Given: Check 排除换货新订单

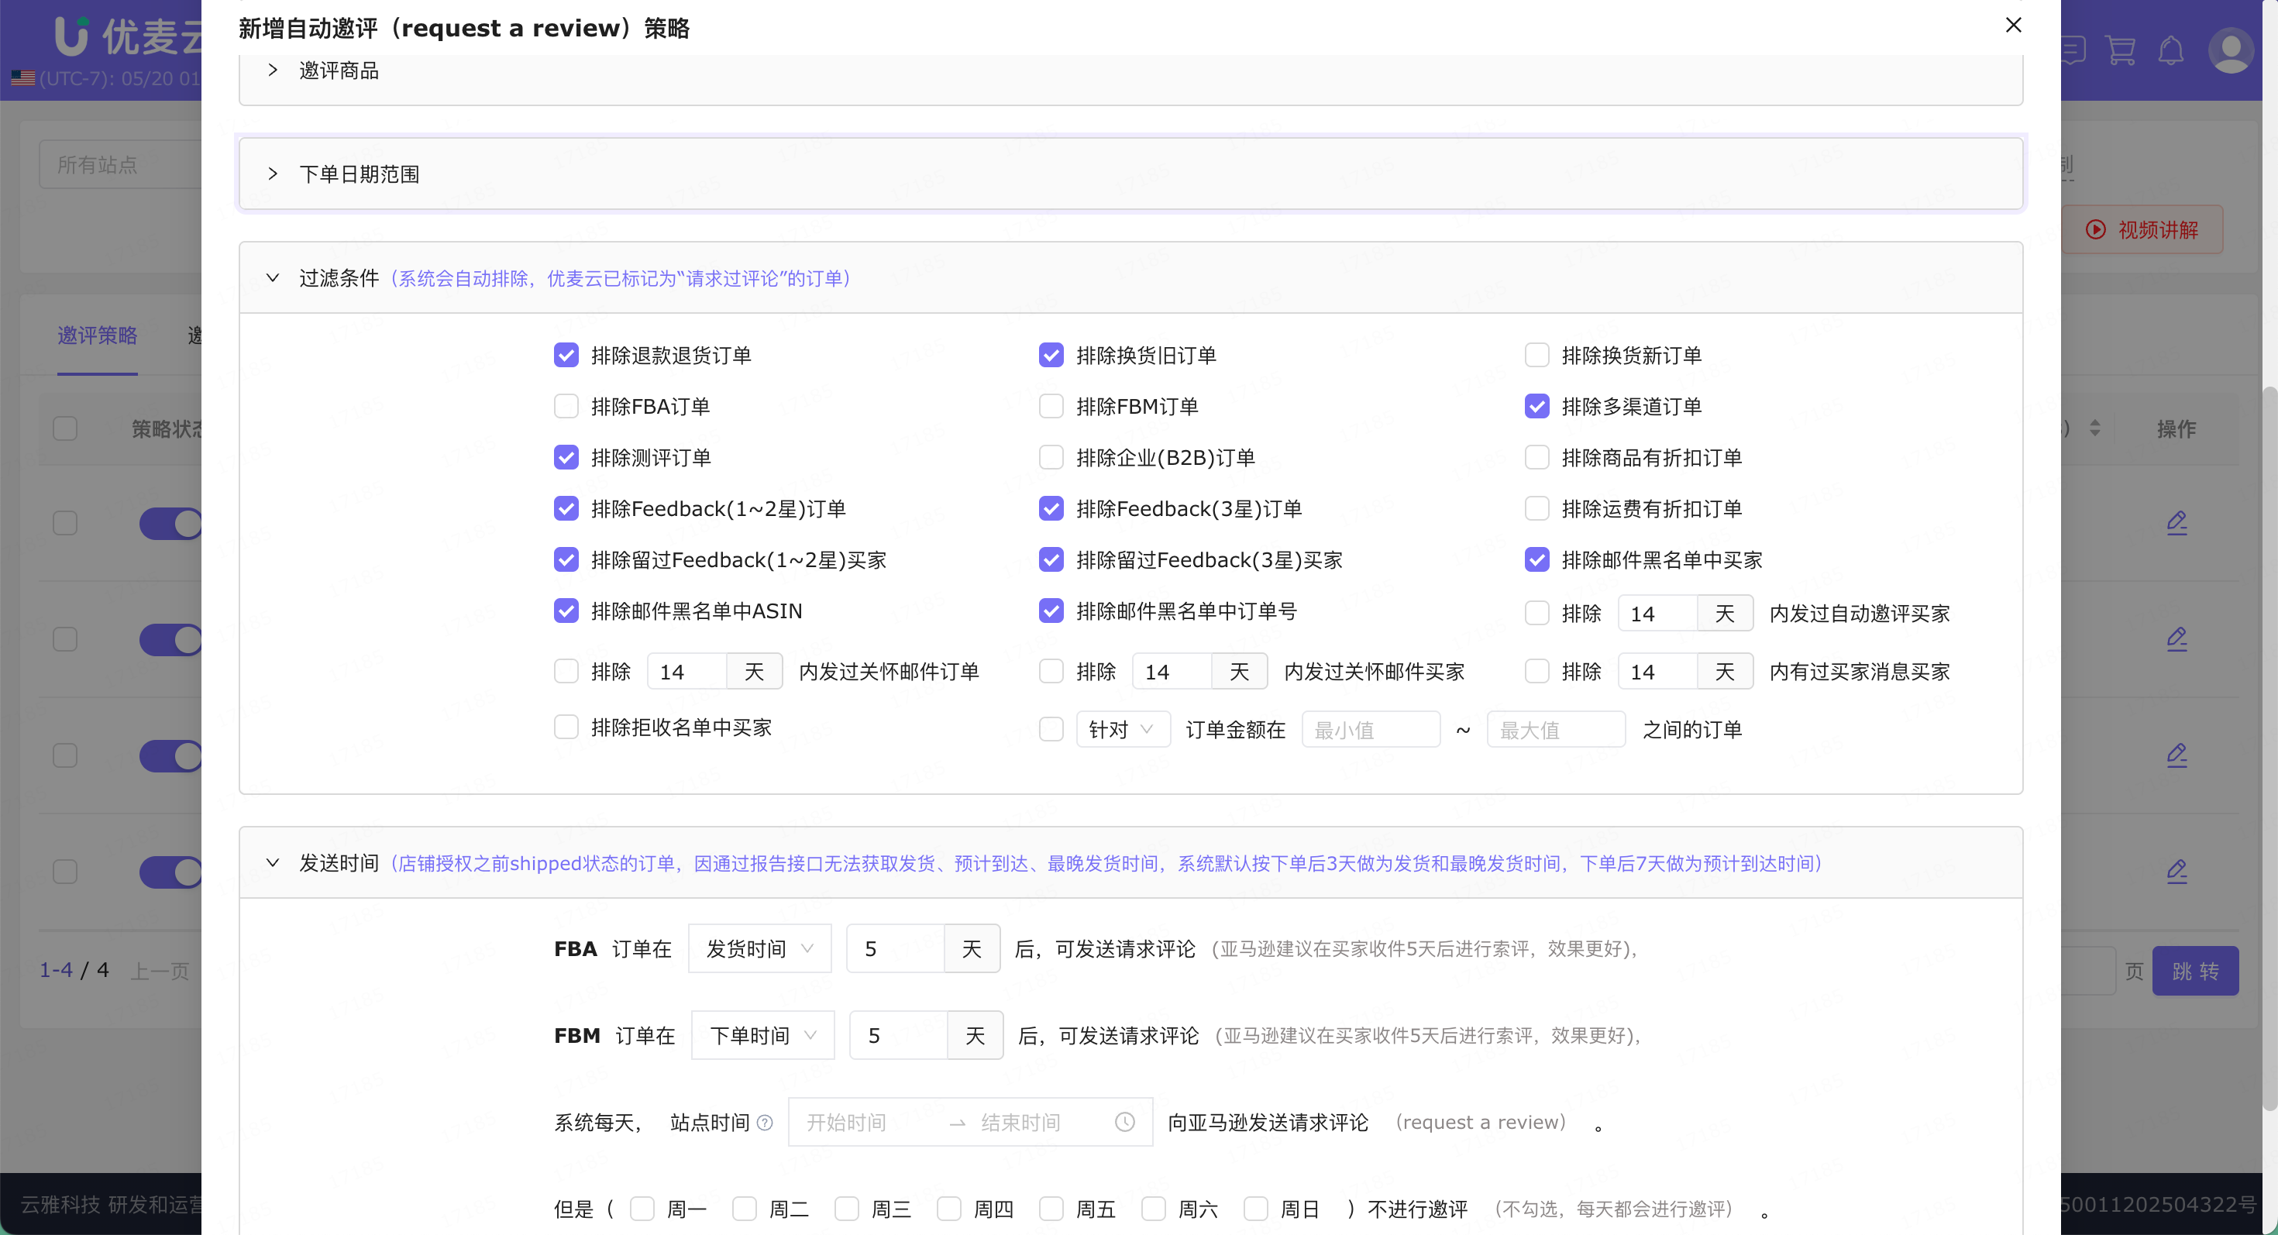Looking at the screenshot, I should pos(1537,356).
